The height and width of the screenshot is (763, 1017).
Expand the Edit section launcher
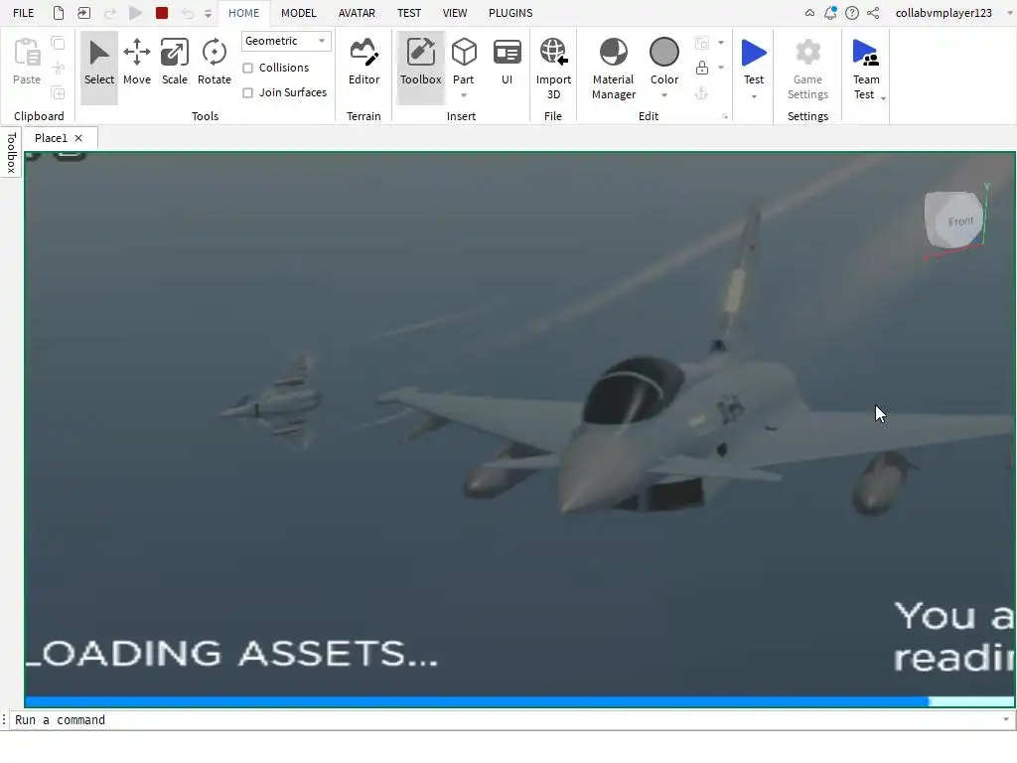[x=725, y=117]
